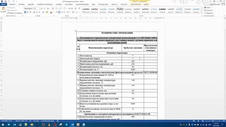
Task: Align text right in paragraph group
Action: (62, 12)
